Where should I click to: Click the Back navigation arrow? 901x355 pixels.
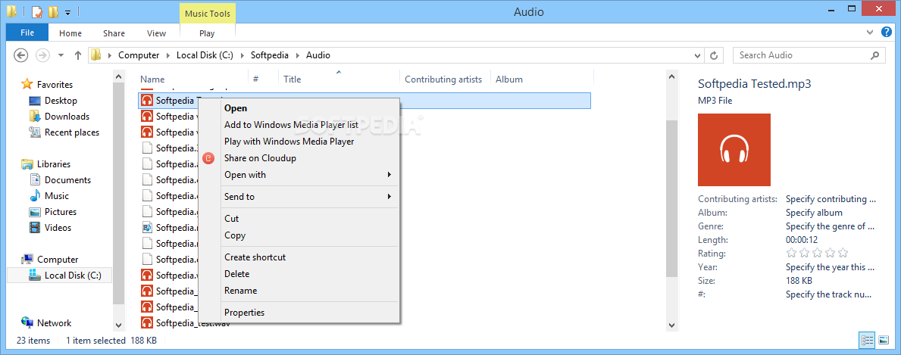(20, 55)
